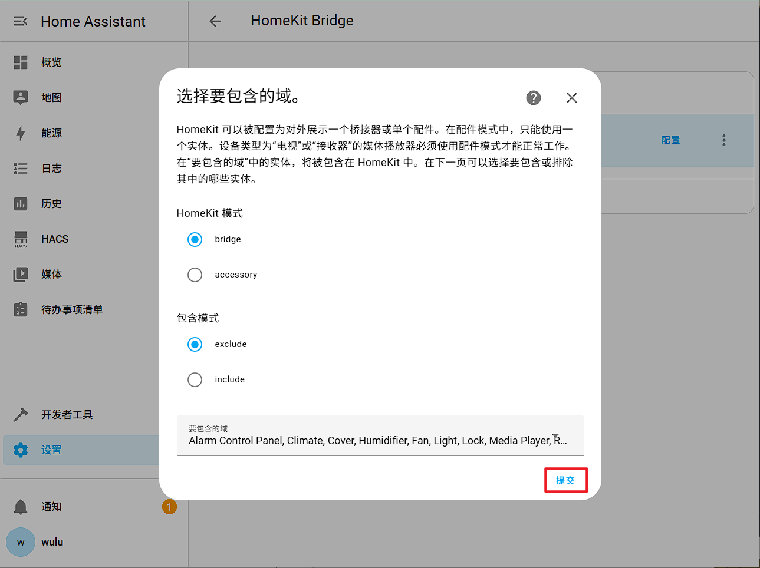Collapse the sidebar with the menu icon

[21, 21]
